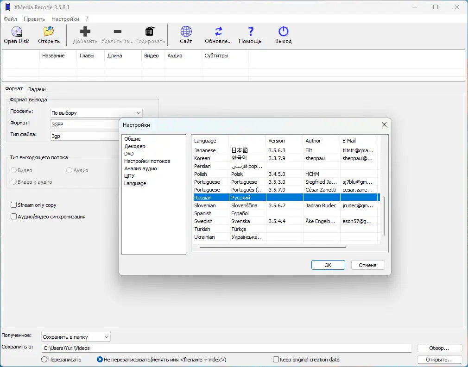This screenshot has height=367, width=468.
Task: Switch to the Задачи tab
Action: pos(37,89)
